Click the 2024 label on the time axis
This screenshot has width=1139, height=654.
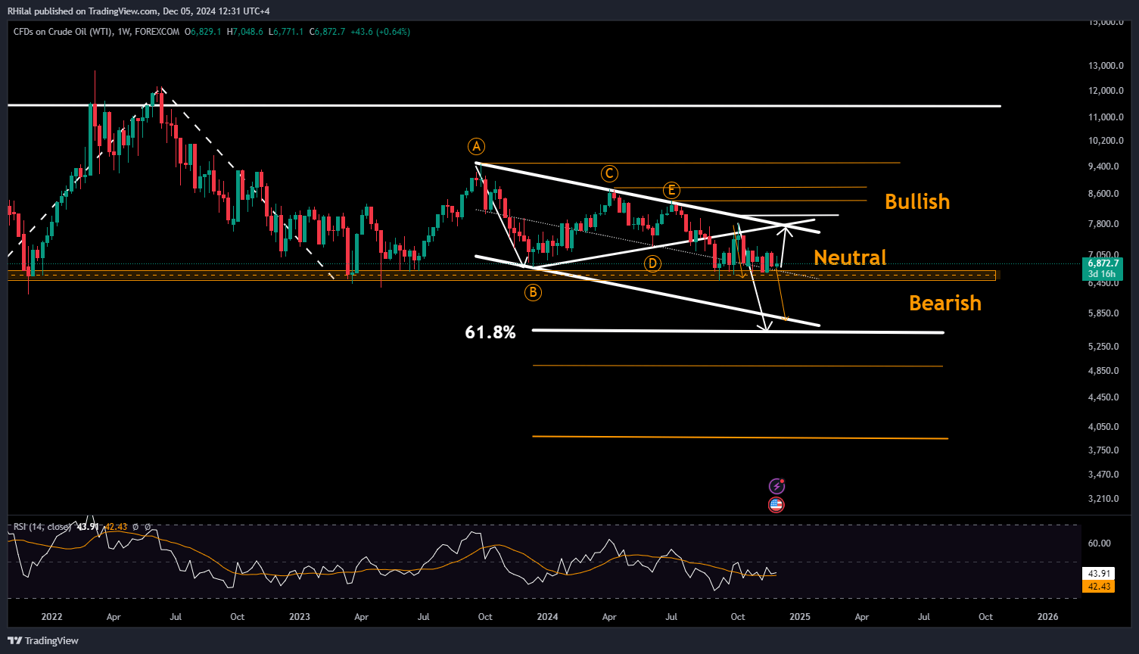pos(547,617)
